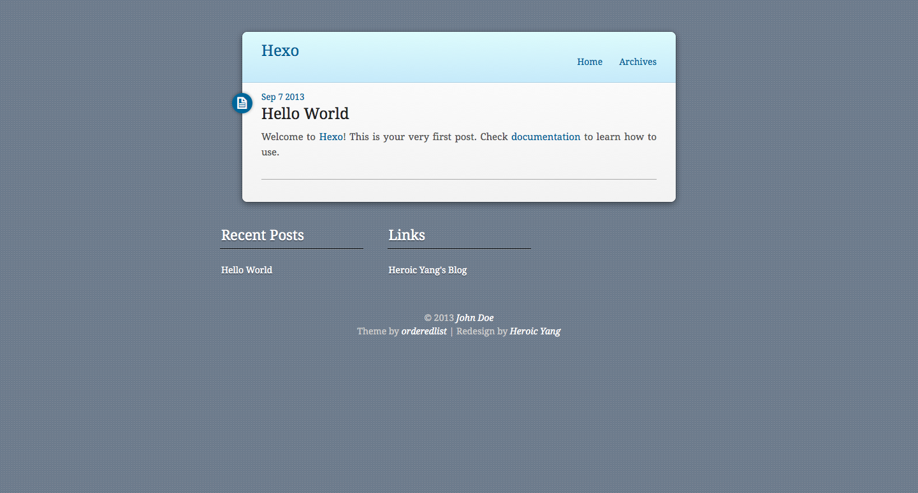918x493 pixels.
Task: Click the round document post-type icon
Action: click(242, 103)
